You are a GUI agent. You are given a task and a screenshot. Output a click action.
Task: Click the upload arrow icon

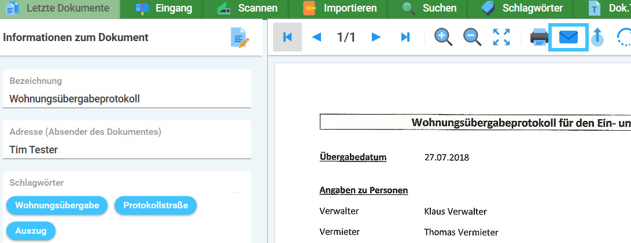pos(598,38)
